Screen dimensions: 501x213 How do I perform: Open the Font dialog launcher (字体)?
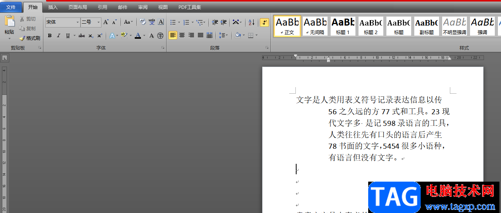pyautogui.click(x=163, y=48)
